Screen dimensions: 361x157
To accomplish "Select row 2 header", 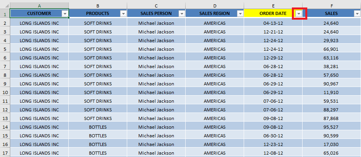I will pos(5,23).
